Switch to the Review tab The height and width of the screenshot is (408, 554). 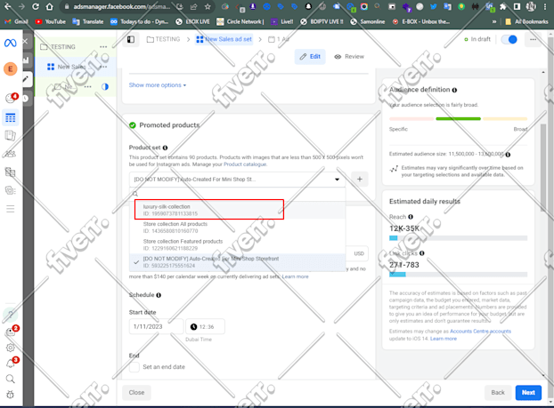349,56
